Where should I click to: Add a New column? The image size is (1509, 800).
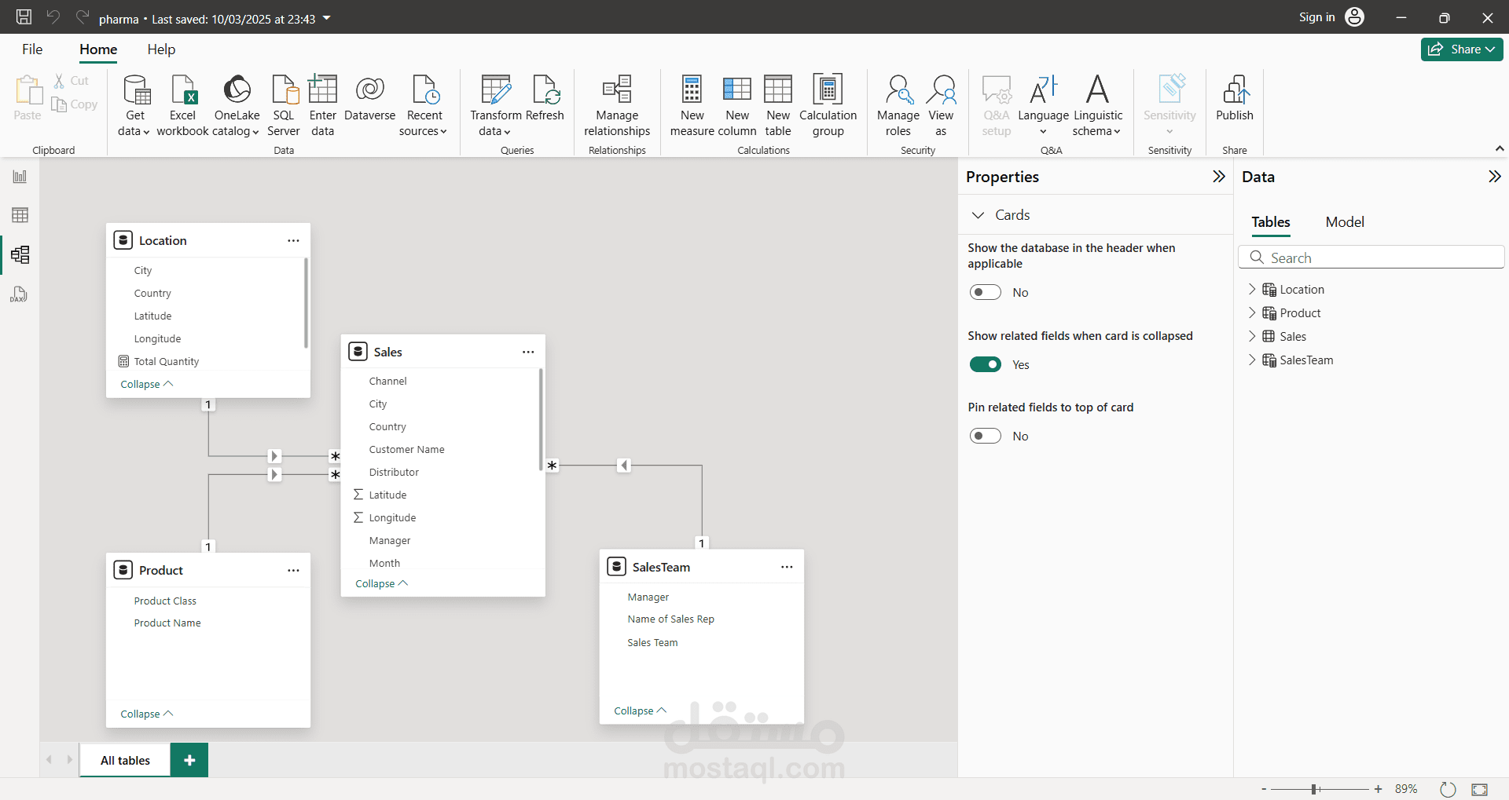pyautogui.click(x=737, y=105)
